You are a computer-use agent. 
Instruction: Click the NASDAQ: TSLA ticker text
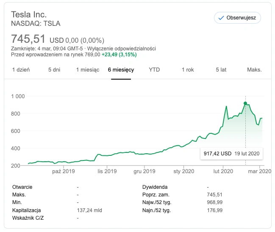coord(36,23)
